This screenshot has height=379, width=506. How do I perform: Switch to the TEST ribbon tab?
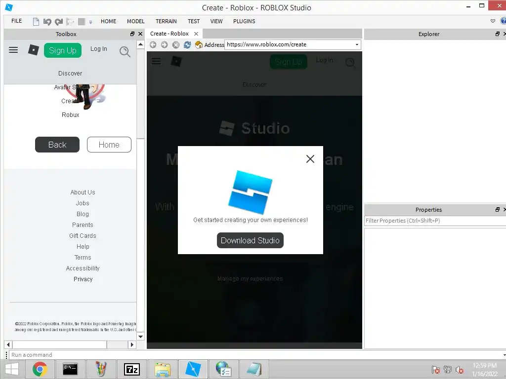click(x=194, y=21)
